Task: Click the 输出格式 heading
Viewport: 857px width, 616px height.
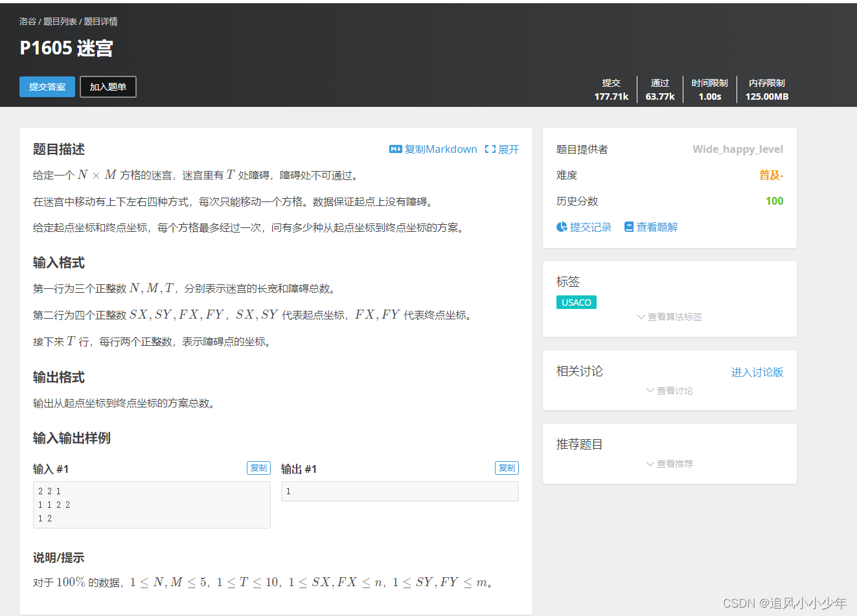Action: tap(59, 377)
